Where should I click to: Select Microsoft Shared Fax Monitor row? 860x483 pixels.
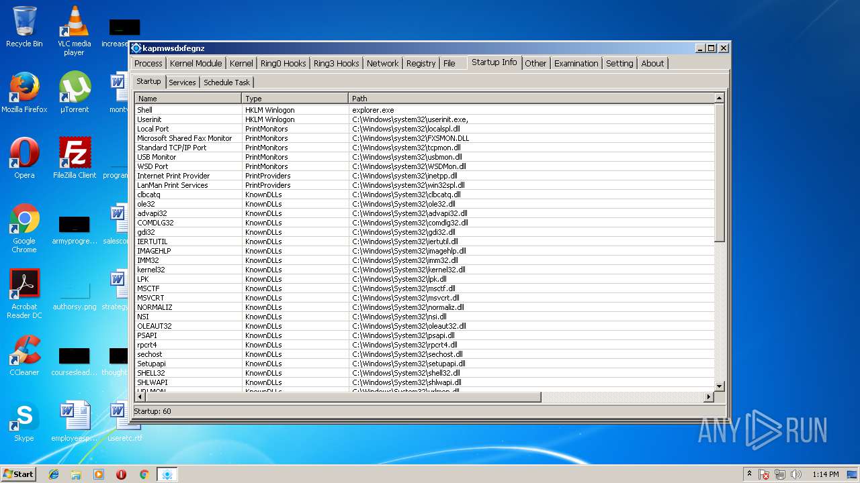[424, 138]
